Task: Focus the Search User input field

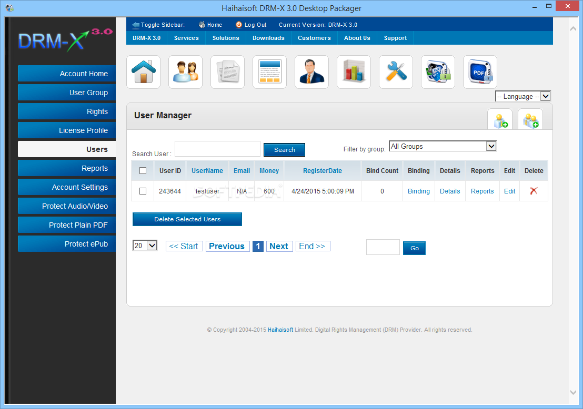Action: [217, 149]
